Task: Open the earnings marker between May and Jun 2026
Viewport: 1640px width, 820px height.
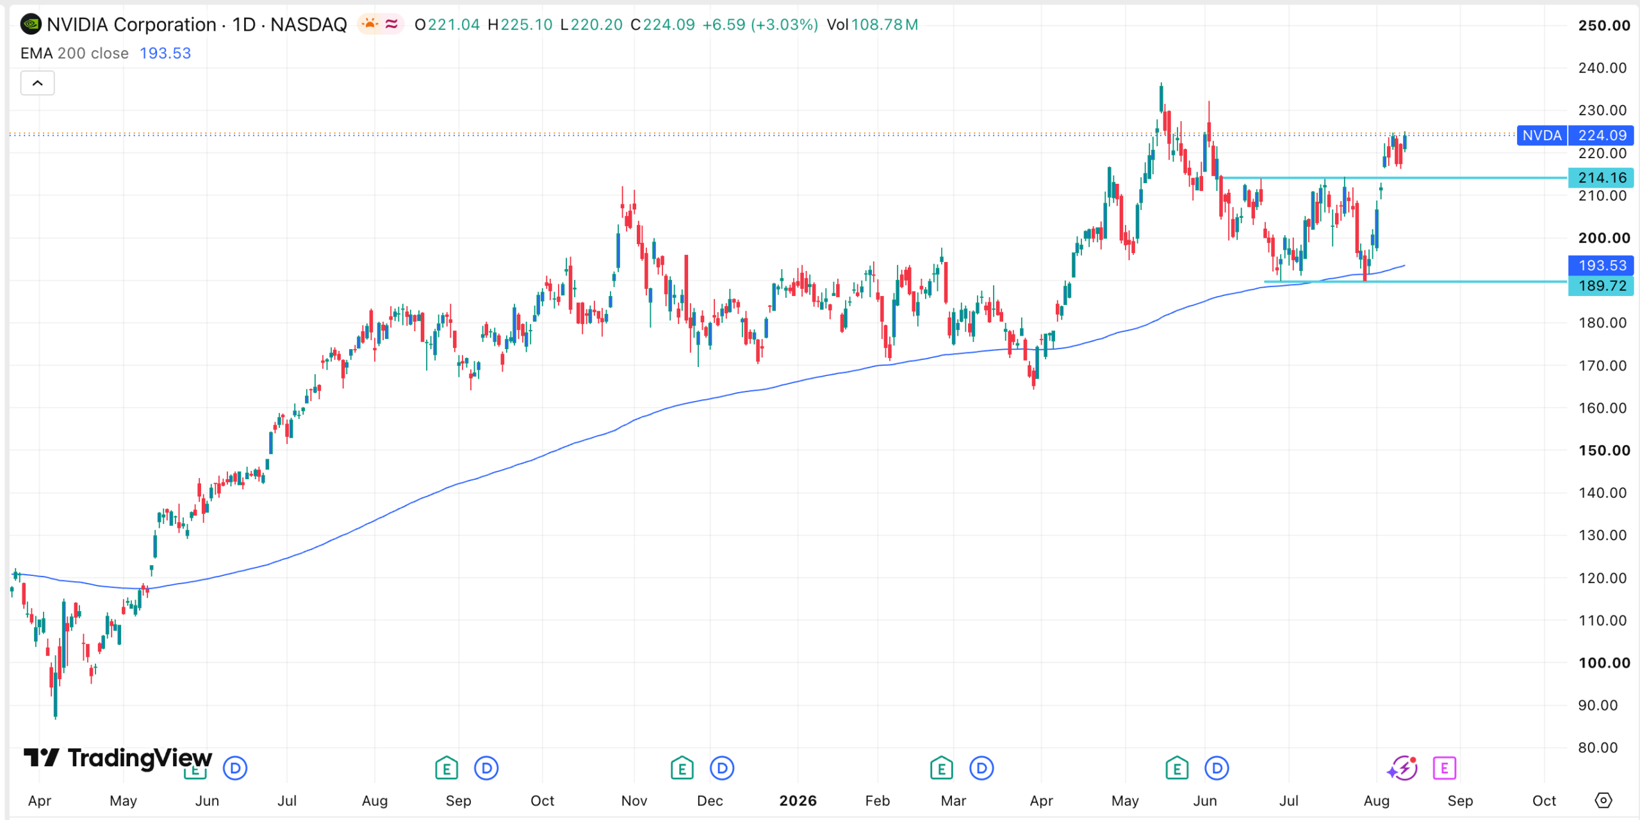Action: pyautogui.click(x=1177, y=768)
